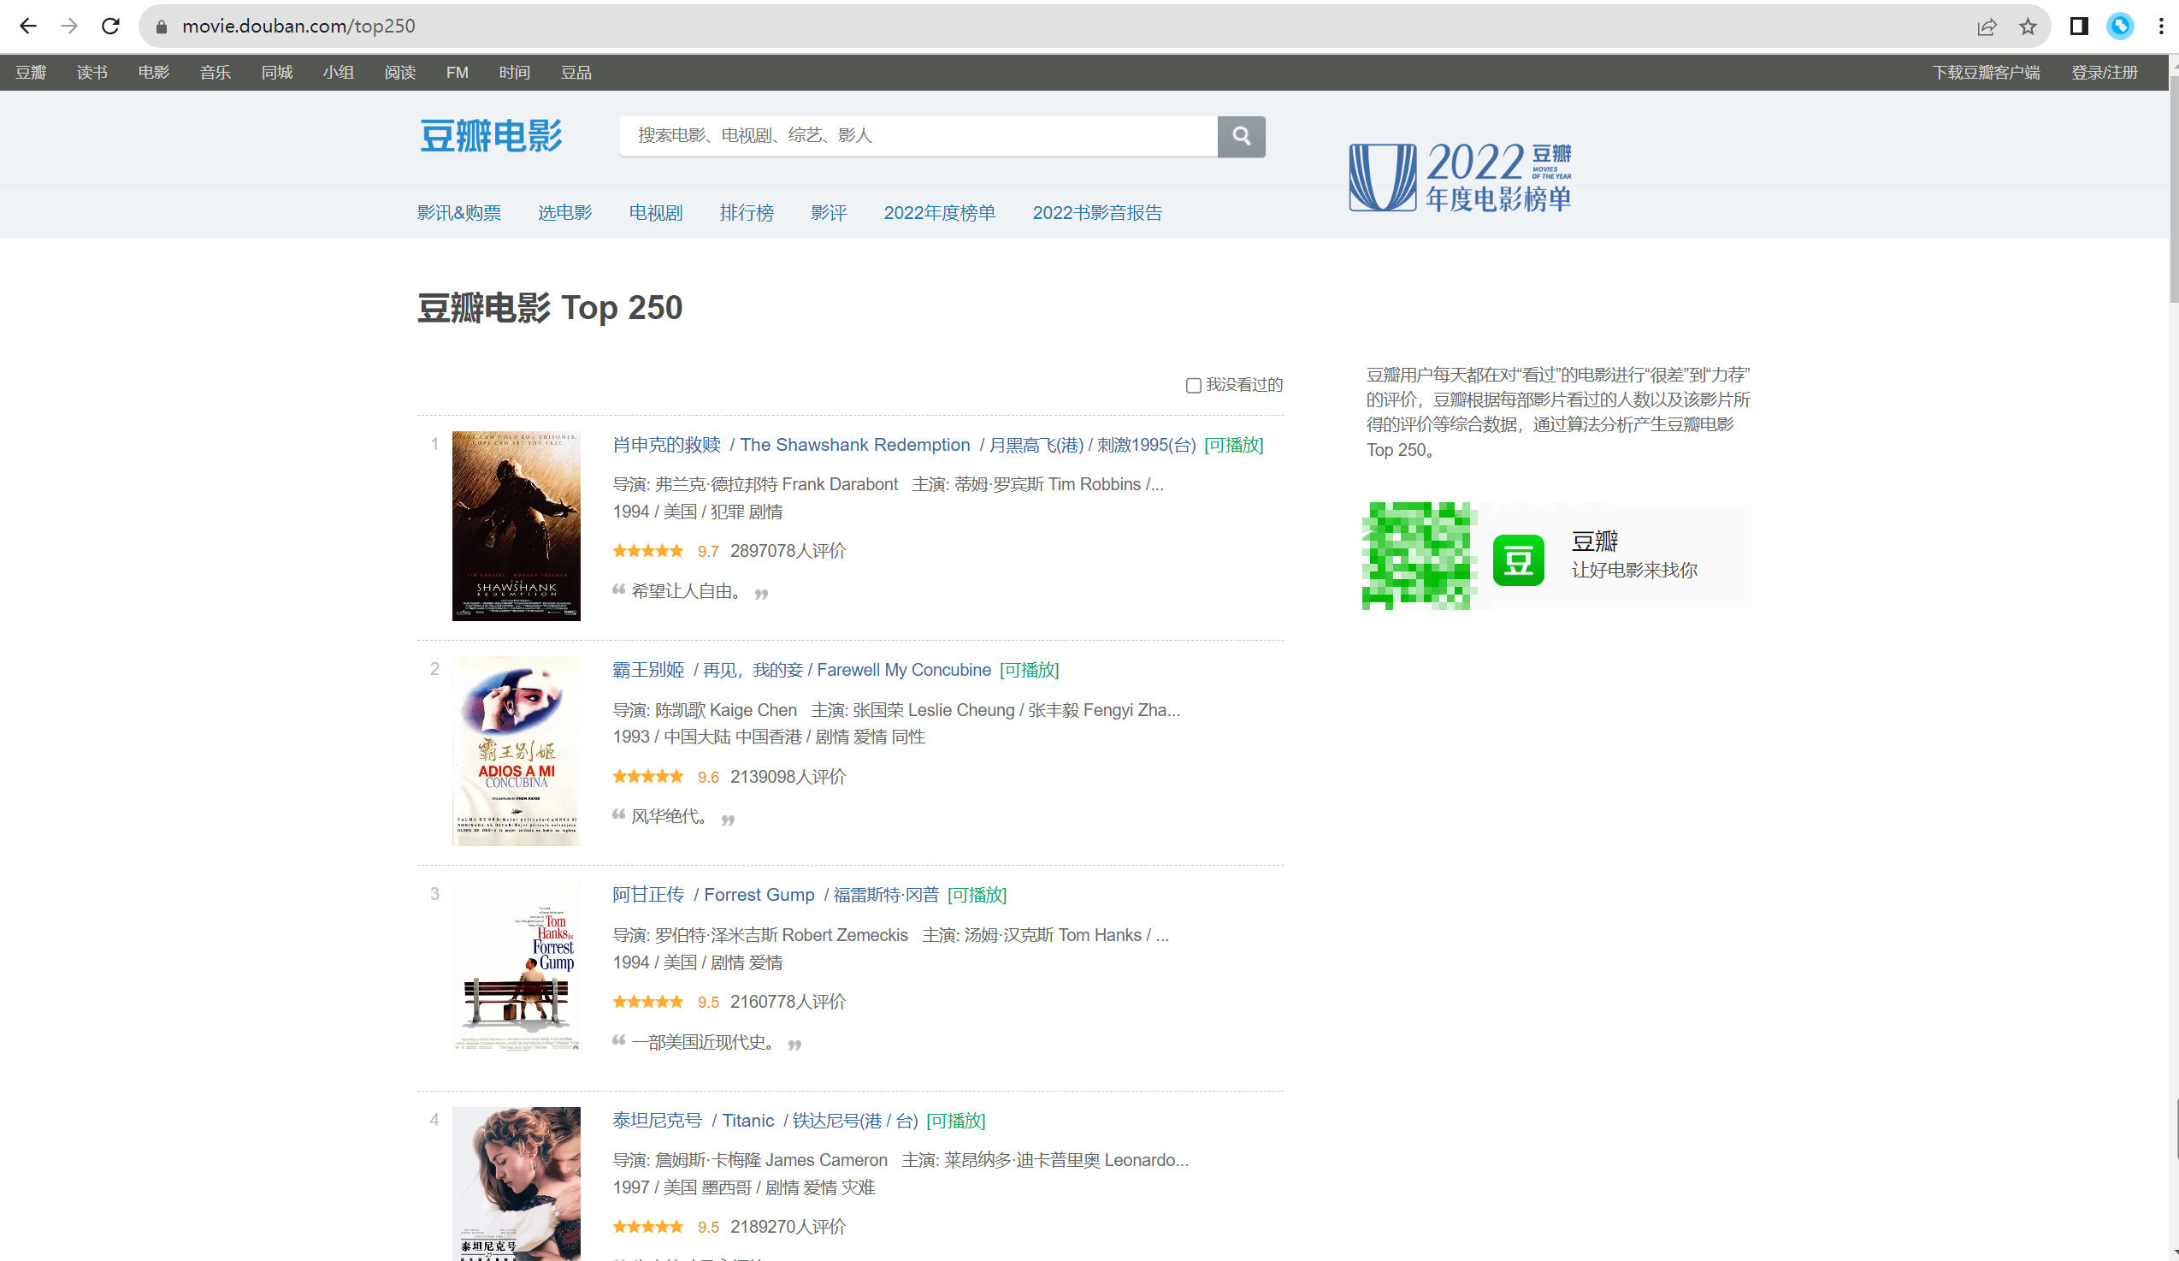Click the Farewell My Concubine poster
The image size is (2179, 1261).
point(517,751)
